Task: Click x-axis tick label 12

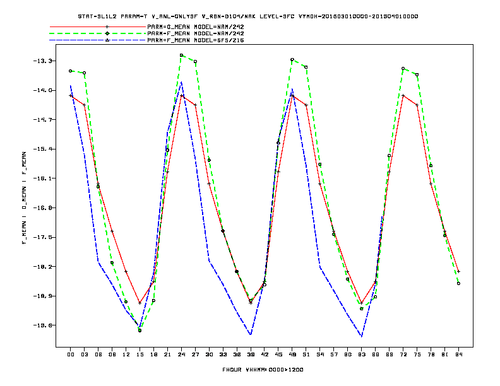Action: click(126, 354)
